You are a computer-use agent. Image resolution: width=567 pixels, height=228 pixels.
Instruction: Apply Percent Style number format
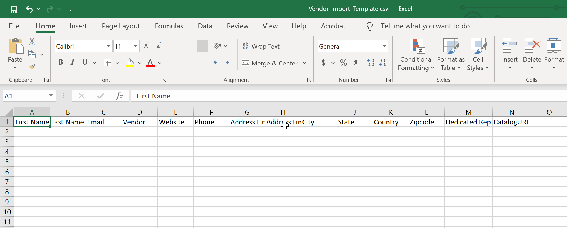tap(343, 63)
